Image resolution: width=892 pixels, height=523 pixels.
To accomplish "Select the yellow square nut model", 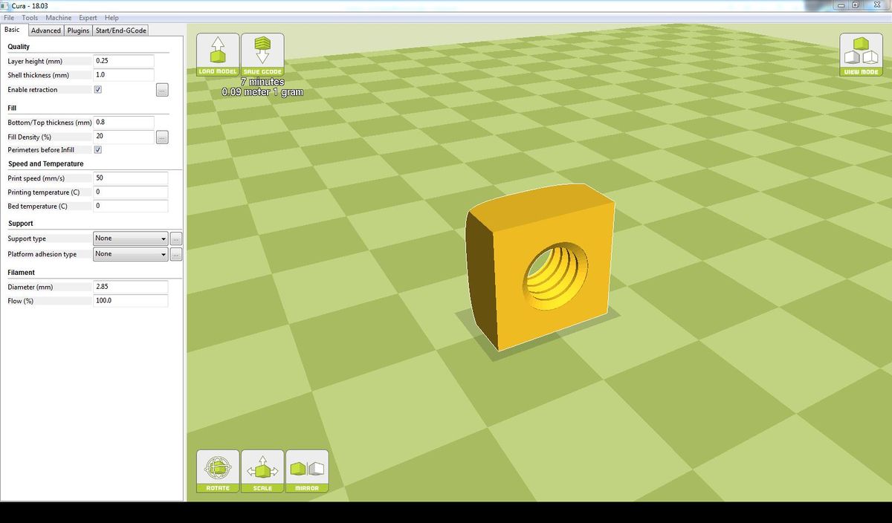I will [x=541, y=266].
